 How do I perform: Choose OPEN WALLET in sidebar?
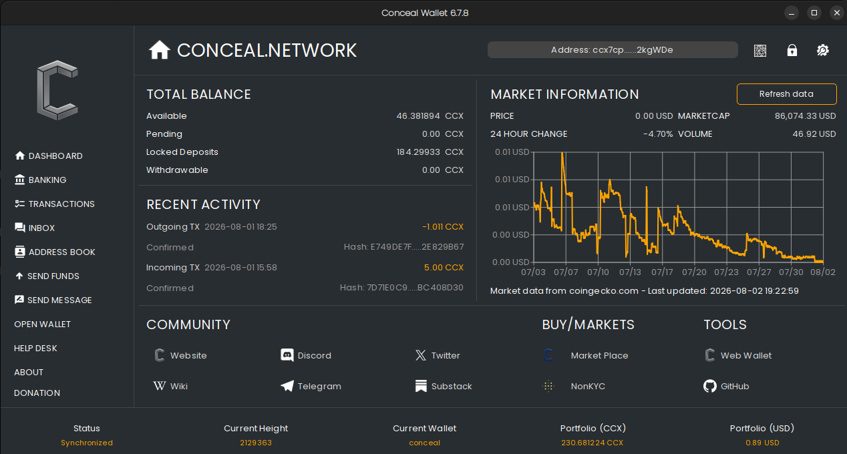(42, 324)
